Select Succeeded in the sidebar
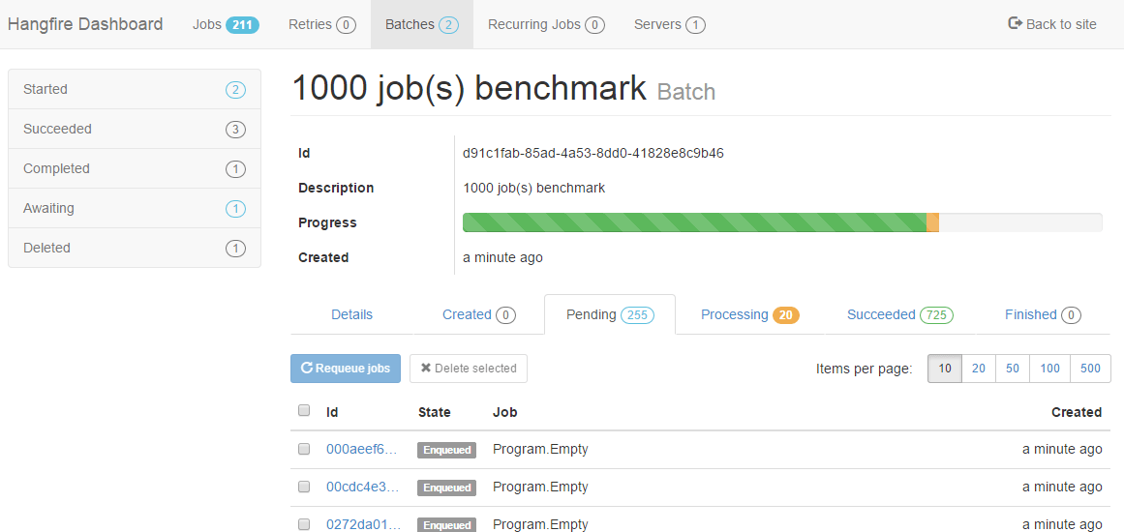Screen dimensions: 1124x532 click(135, 129)
